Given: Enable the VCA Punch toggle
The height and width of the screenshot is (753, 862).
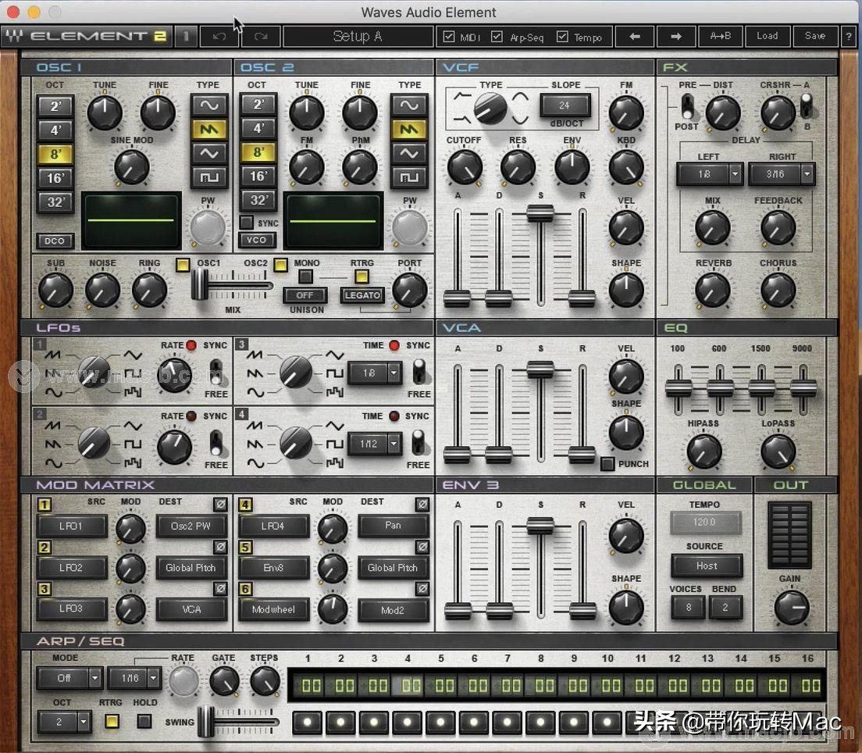Looking at the screenshot, I should coord(607,464).
